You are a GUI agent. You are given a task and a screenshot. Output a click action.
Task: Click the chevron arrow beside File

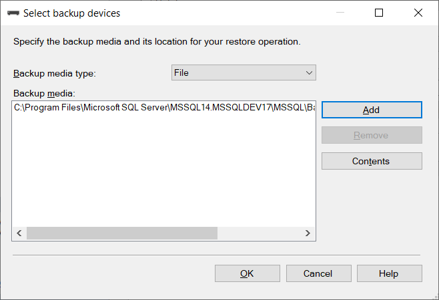309,73
